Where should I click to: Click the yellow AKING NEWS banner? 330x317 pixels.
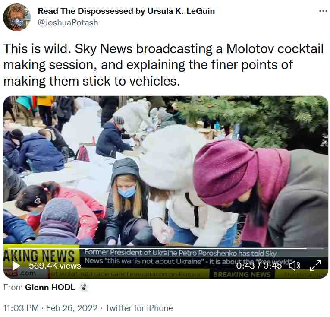(x=41, y=256)
